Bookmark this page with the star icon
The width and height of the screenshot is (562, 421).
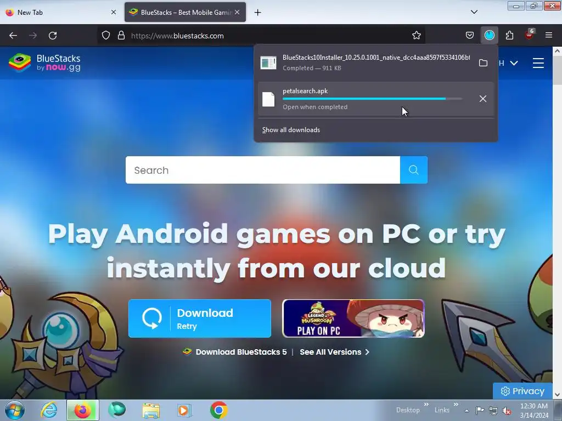tap(416, 36)
